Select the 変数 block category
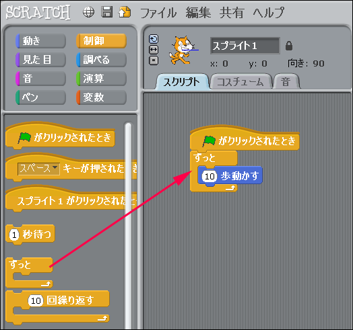 101,97
